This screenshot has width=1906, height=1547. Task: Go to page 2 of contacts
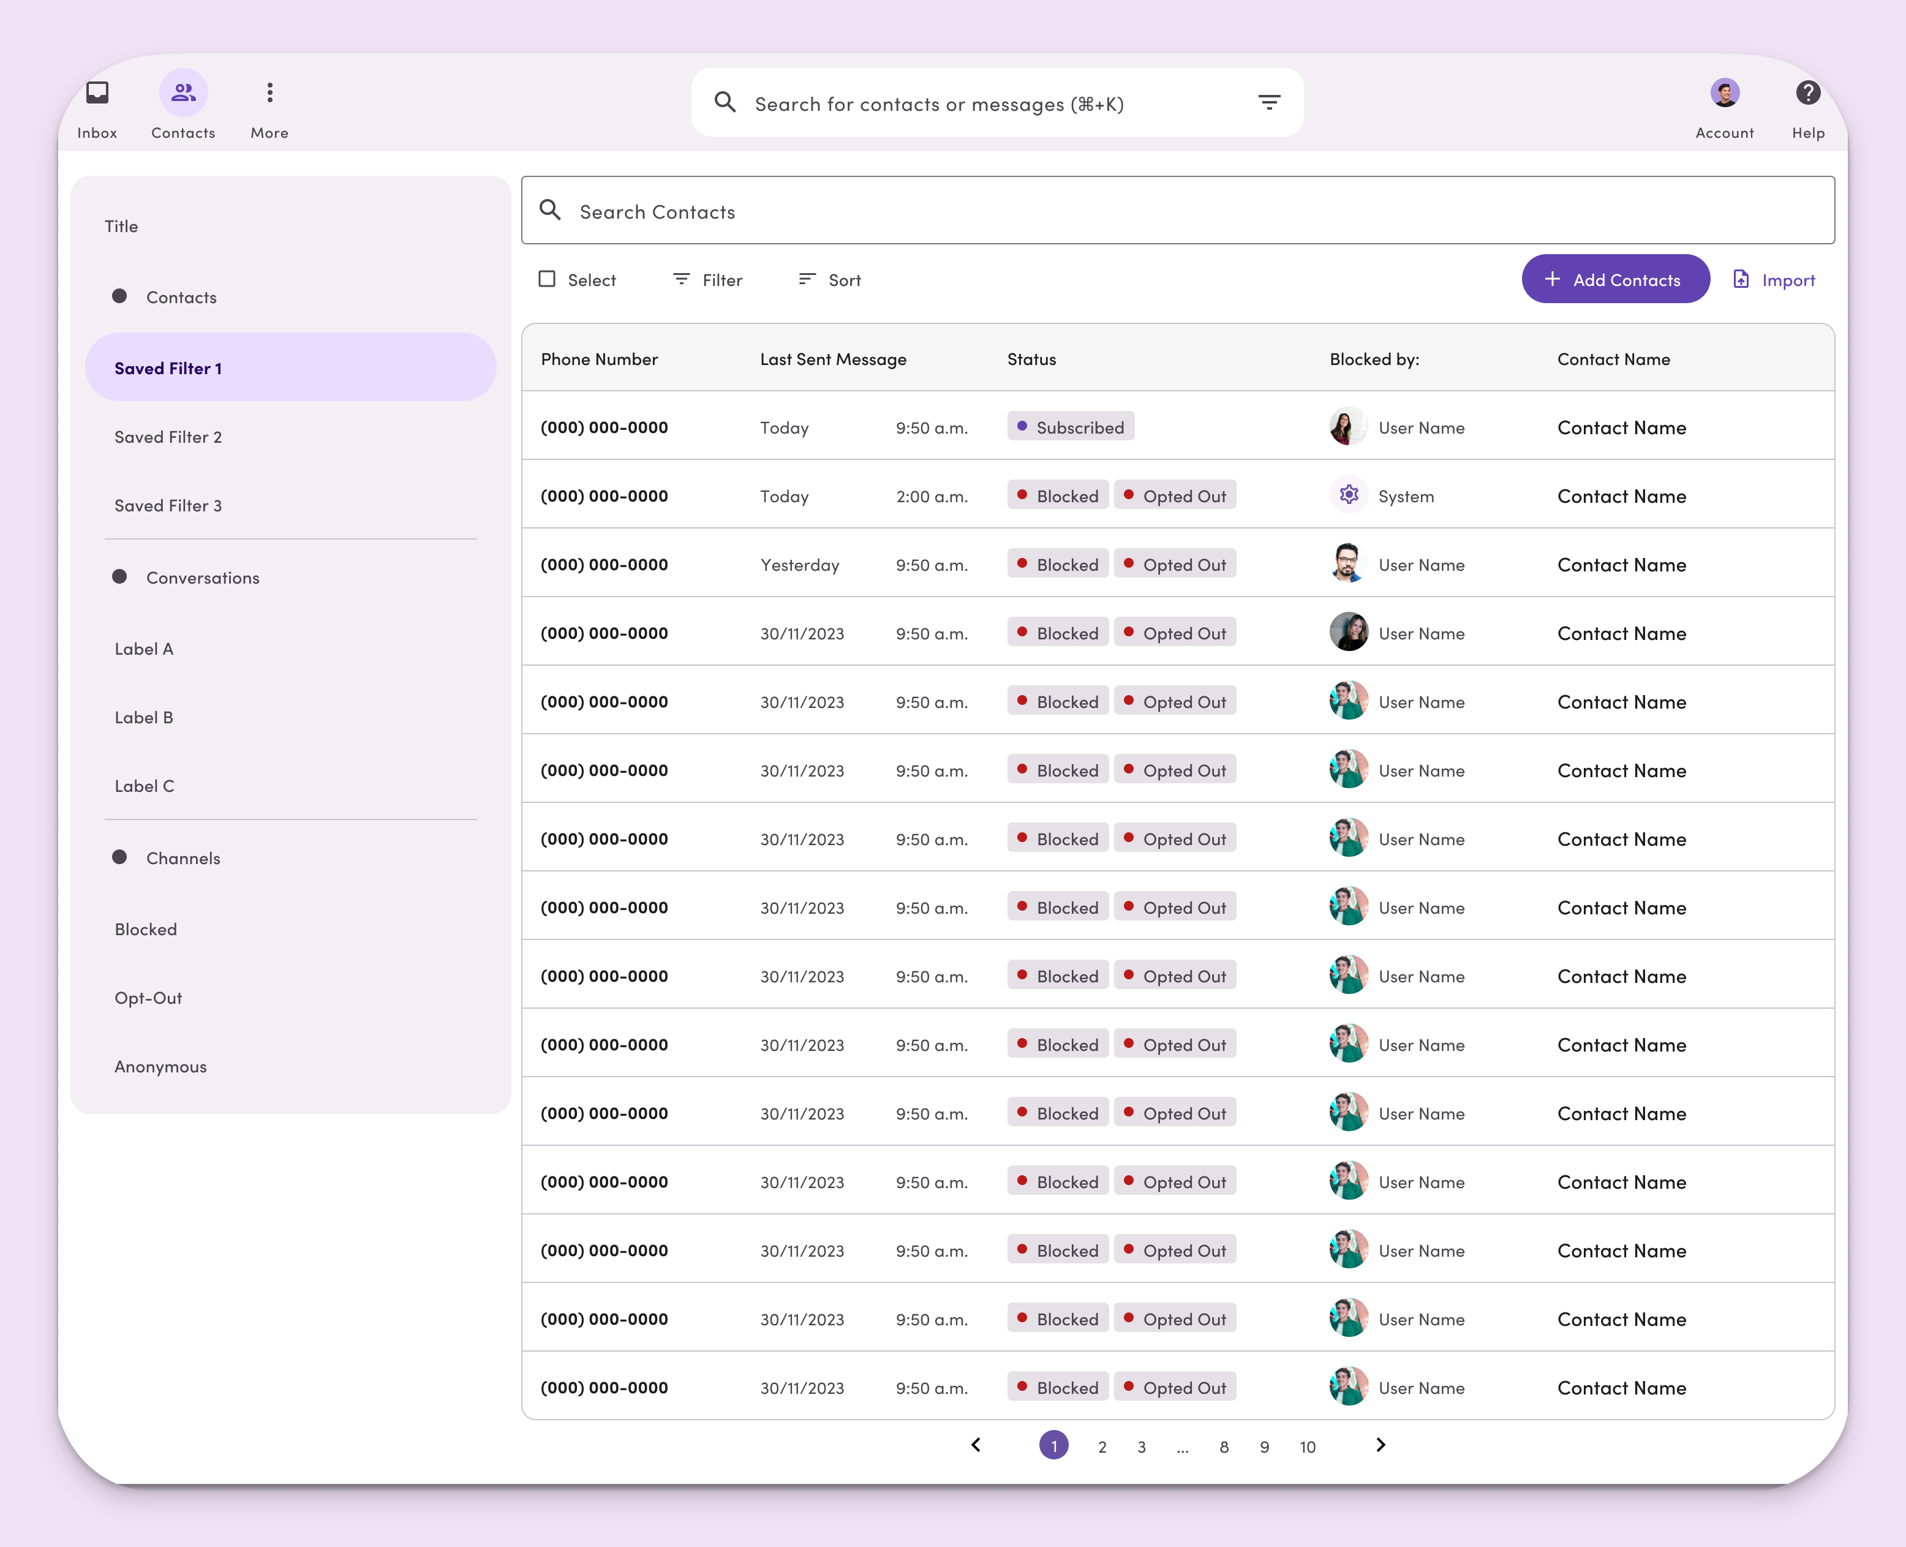[1102, 1447]
